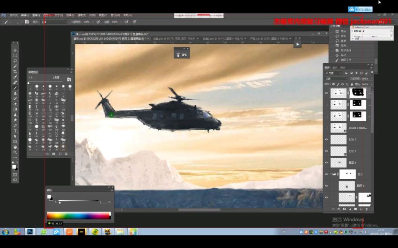The width and height of the screenshot is (398, 248).
Task: Click the floating 画笔 tool button
Action: 182,54
